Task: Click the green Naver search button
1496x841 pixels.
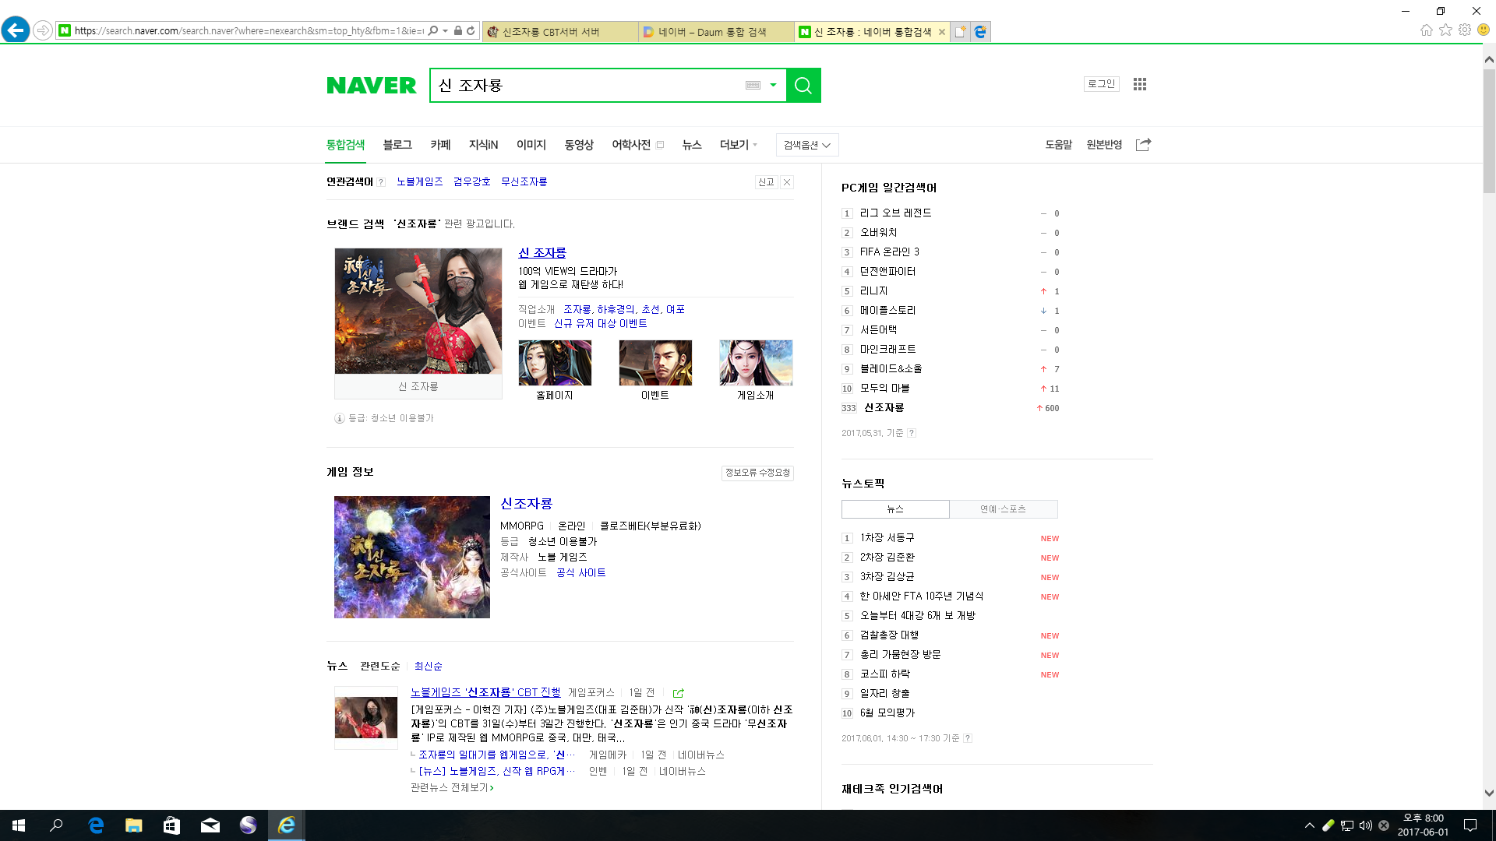Action: [803, 86]
